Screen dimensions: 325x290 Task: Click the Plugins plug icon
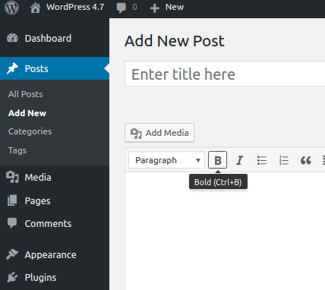click(12, 277)
